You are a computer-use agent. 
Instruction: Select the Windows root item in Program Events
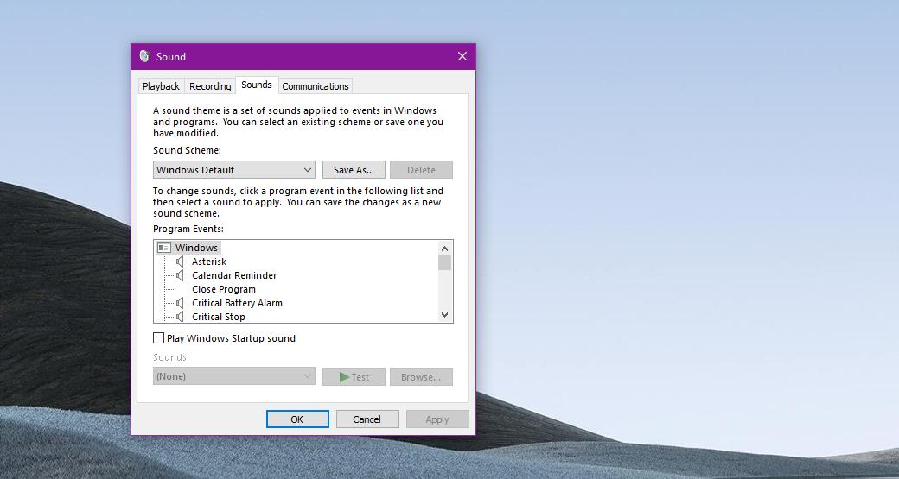(196, 248)
